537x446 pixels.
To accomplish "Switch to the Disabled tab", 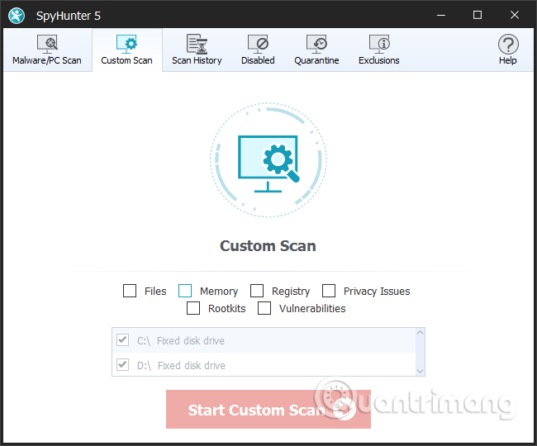I will click(x=258, y=50).
